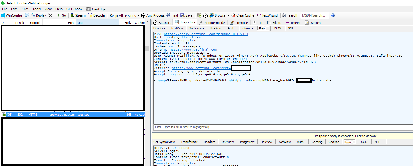Click the GeoEdge menu item

(96, 9)
